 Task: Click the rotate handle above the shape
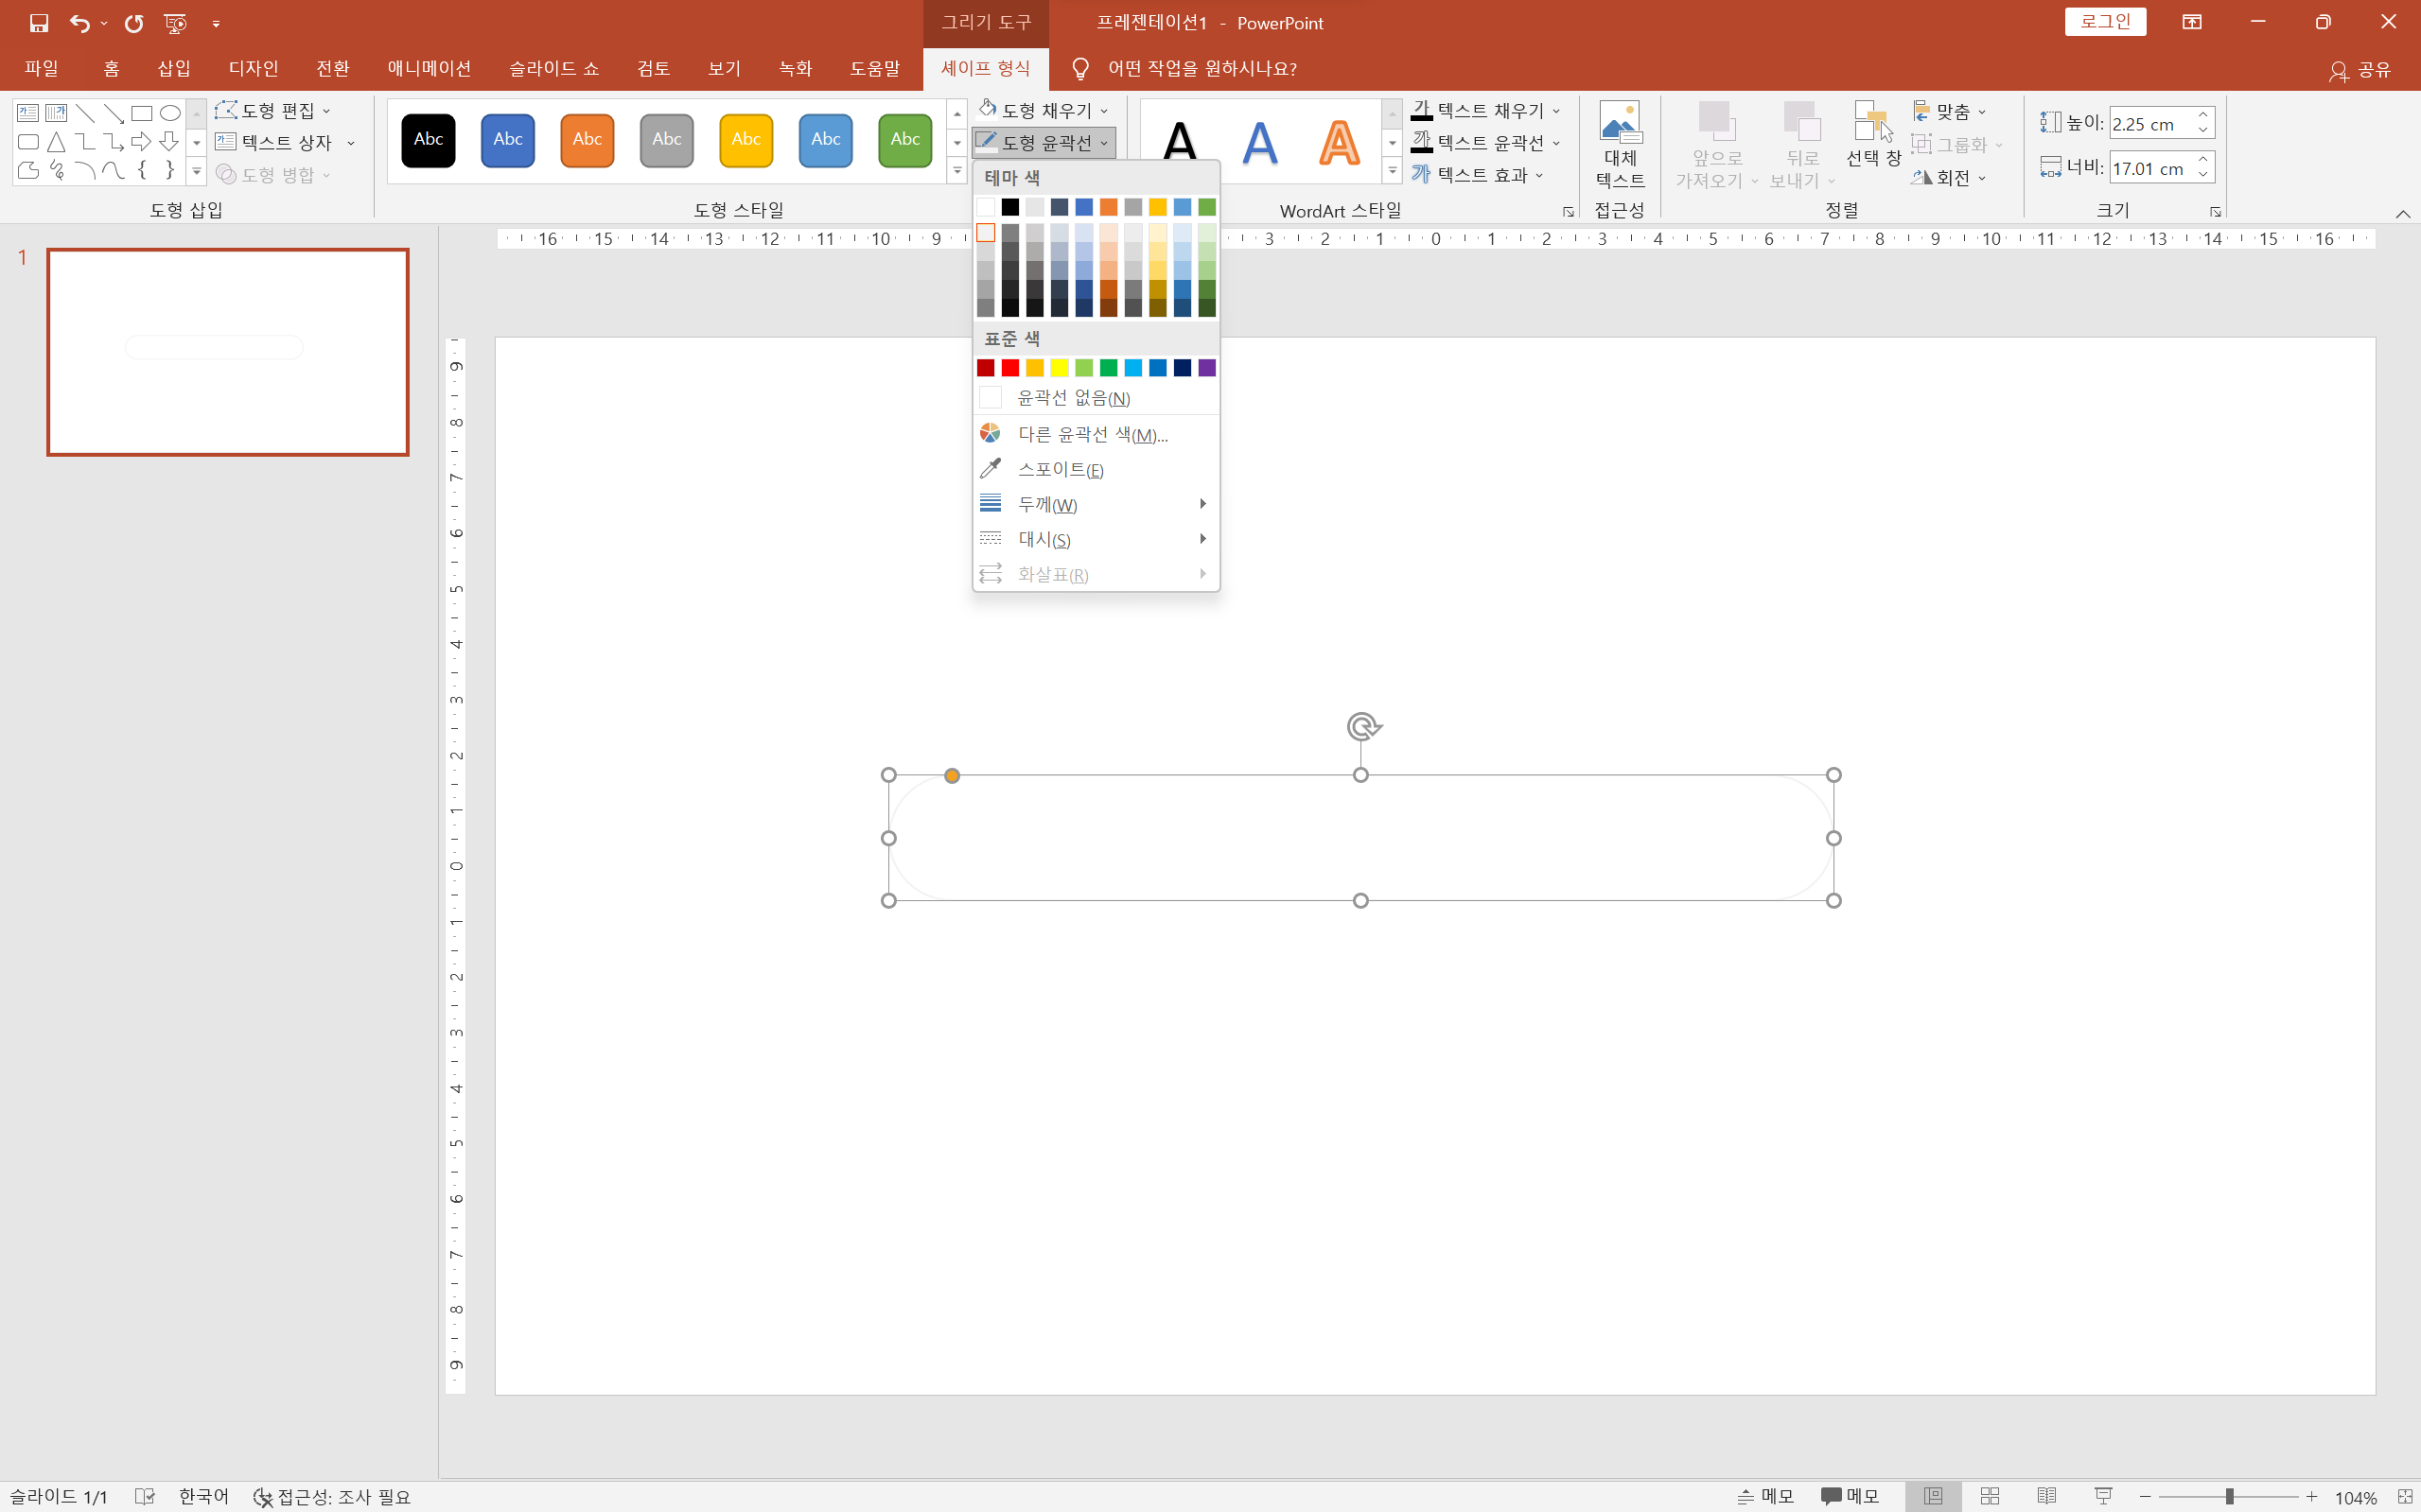(x=1362, y=726)
